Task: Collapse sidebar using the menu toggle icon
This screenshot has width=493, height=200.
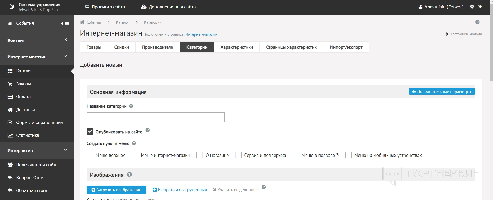Action: (65, 23)
